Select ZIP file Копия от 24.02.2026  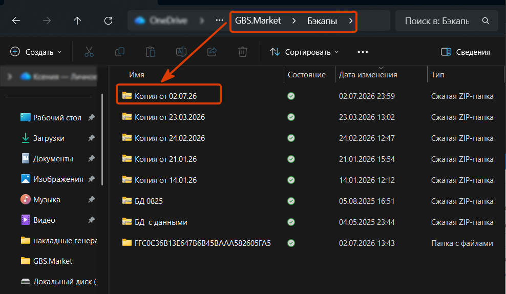point(170,138)
